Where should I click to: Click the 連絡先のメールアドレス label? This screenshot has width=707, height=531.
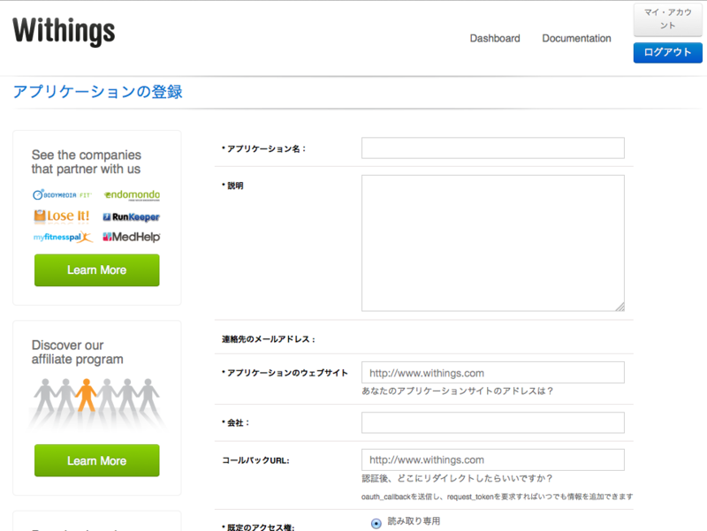[269, 339]
